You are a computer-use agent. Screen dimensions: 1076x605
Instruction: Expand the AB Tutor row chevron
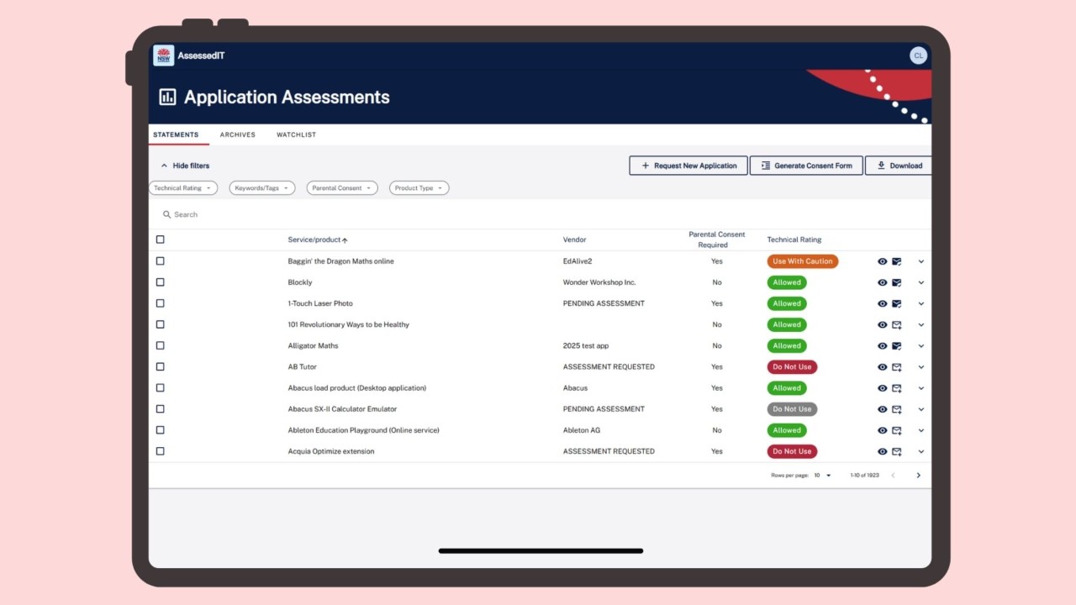pyautogui.click(x=920, y=367)
